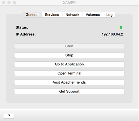
Task: Click the IP Address label
Action: click(26, 34)
